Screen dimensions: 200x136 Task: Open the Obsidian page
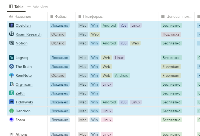[x=23, y=25]
